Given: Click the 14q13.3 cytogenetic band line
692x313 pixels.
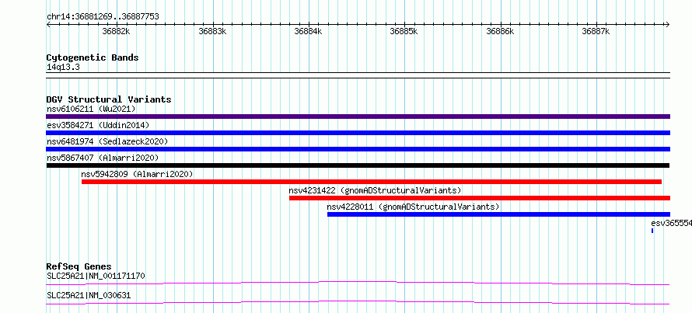Looking at the screenshot, I should coord(358,75).
